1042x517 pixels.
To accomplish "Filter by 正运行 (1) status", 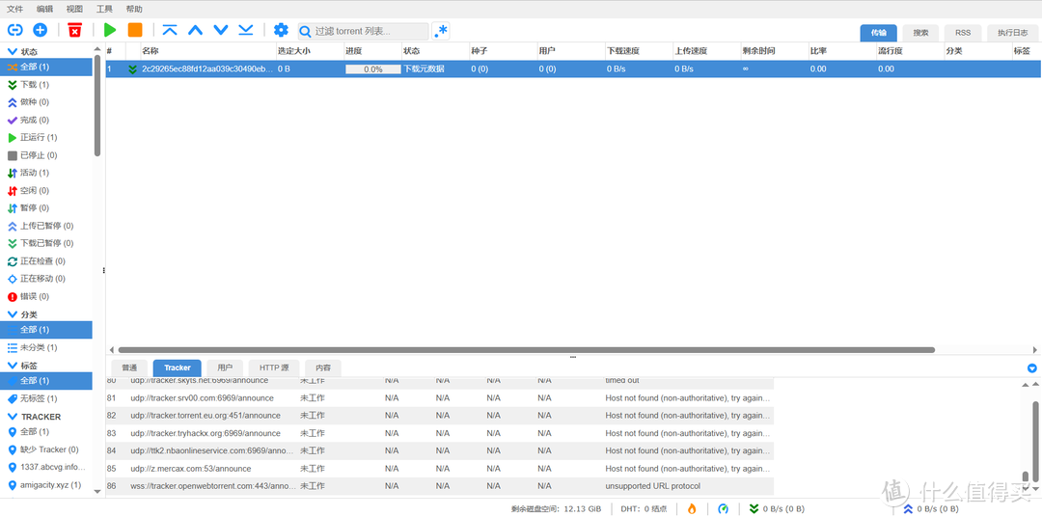I will coord(46,138).
